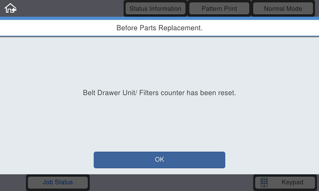
Task: Open the Job Status screen
Action: [58, 183]
